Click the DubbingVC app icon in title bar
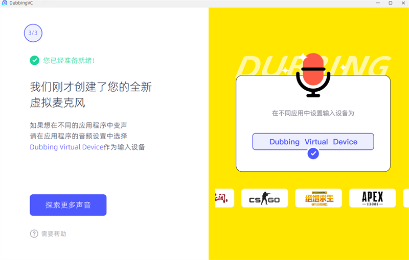 pos(5,3)
